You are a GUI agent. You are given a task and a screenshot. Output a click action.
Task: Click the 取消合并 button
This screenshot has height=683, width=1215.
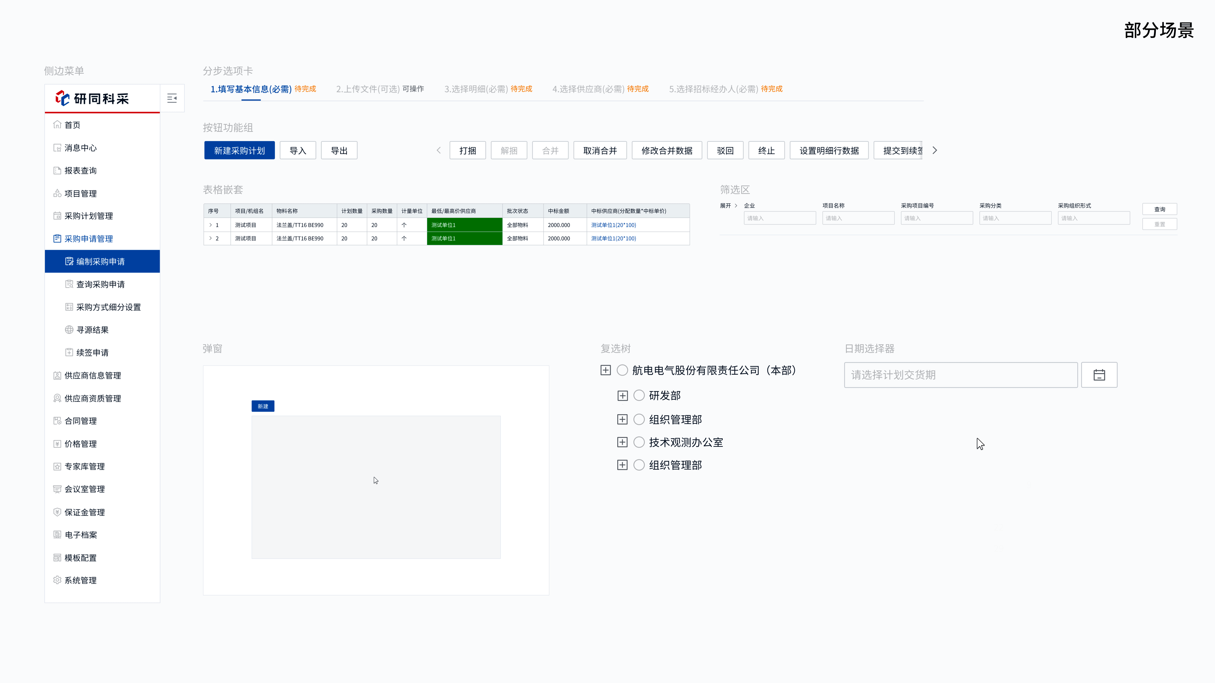600,151
